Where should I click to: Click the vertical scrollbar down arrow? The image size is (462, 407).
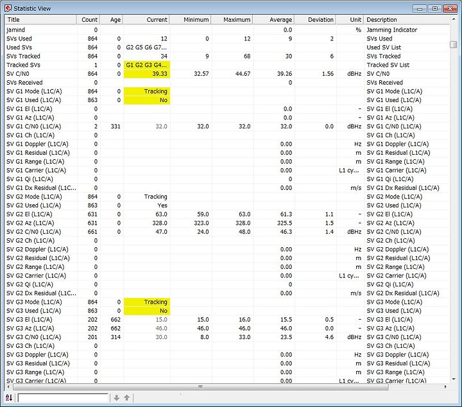pyautogui.click(x=454, y=379)
